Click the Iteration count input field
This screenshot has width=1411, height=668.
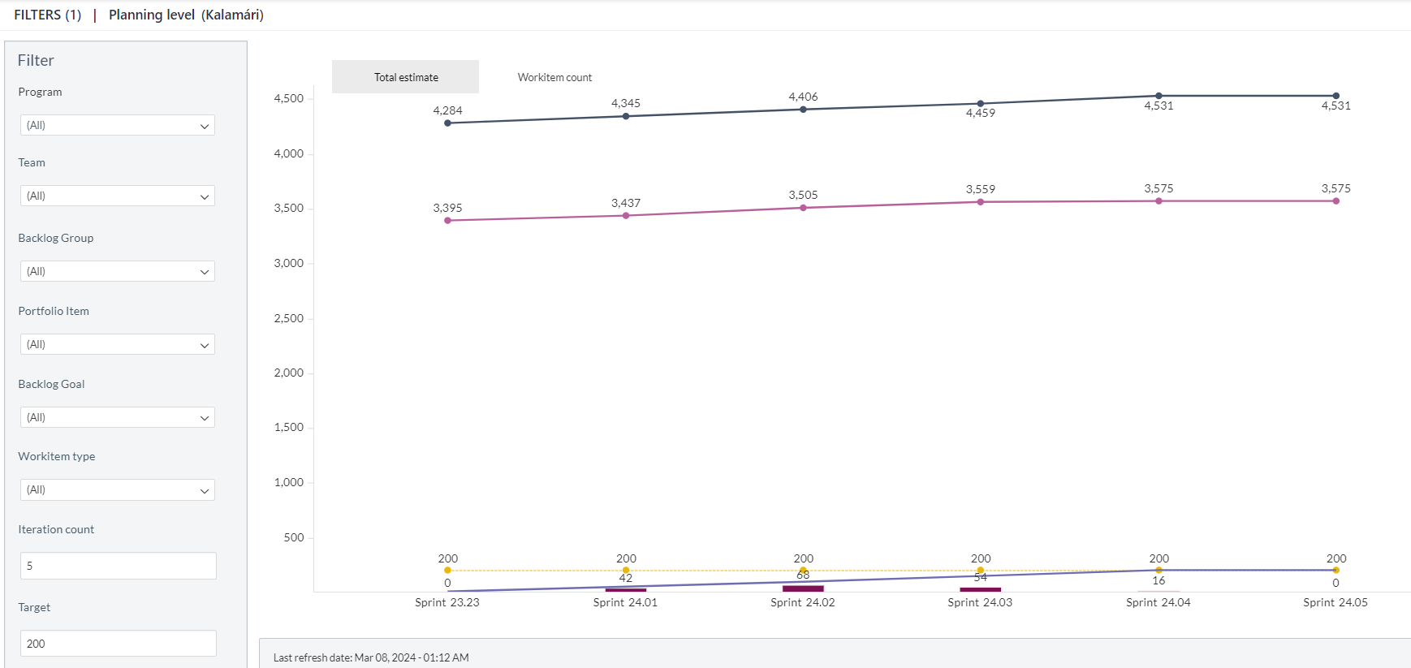119,566
